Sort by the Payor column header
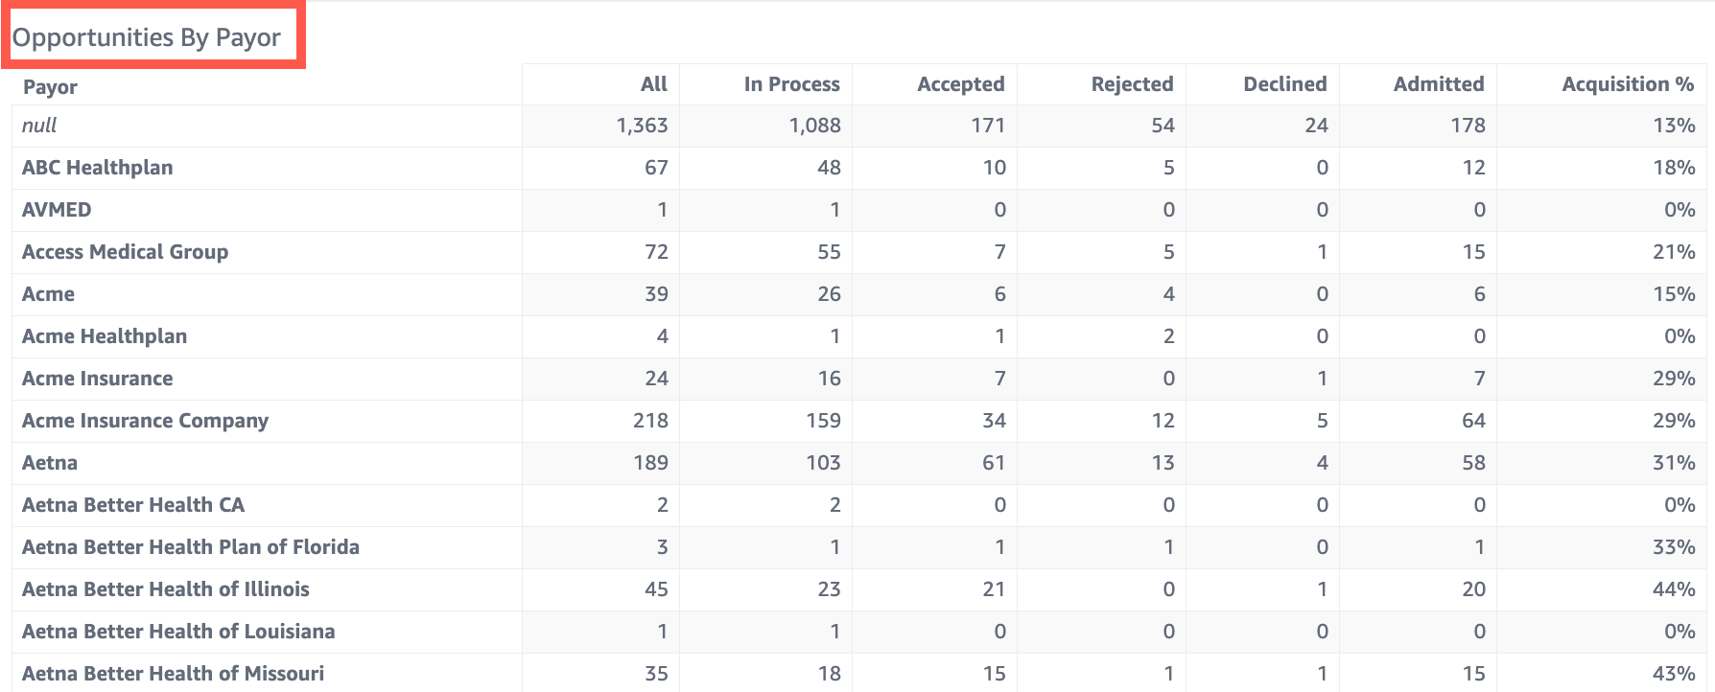Image resolution: width=1715 pixels, height=692 pixels. [x=50, y=87]
